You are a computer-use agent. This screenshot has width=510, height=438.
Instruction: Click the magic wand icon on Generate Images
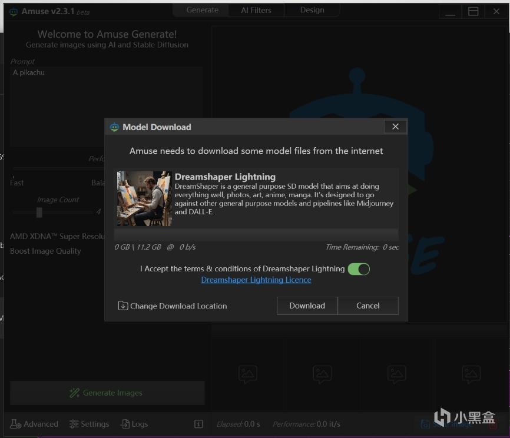click(74, 393)
